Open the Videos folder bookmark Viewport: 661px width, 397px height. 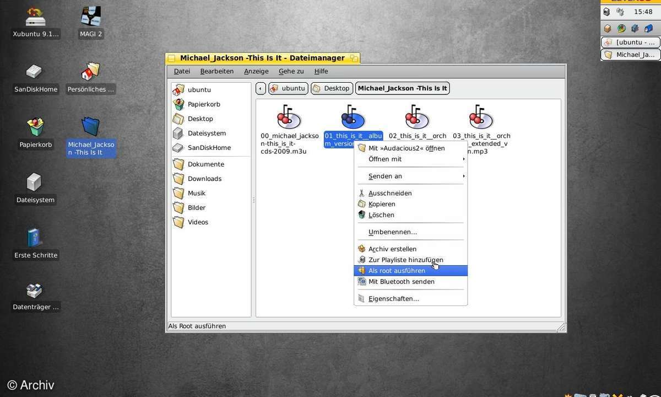211,222
